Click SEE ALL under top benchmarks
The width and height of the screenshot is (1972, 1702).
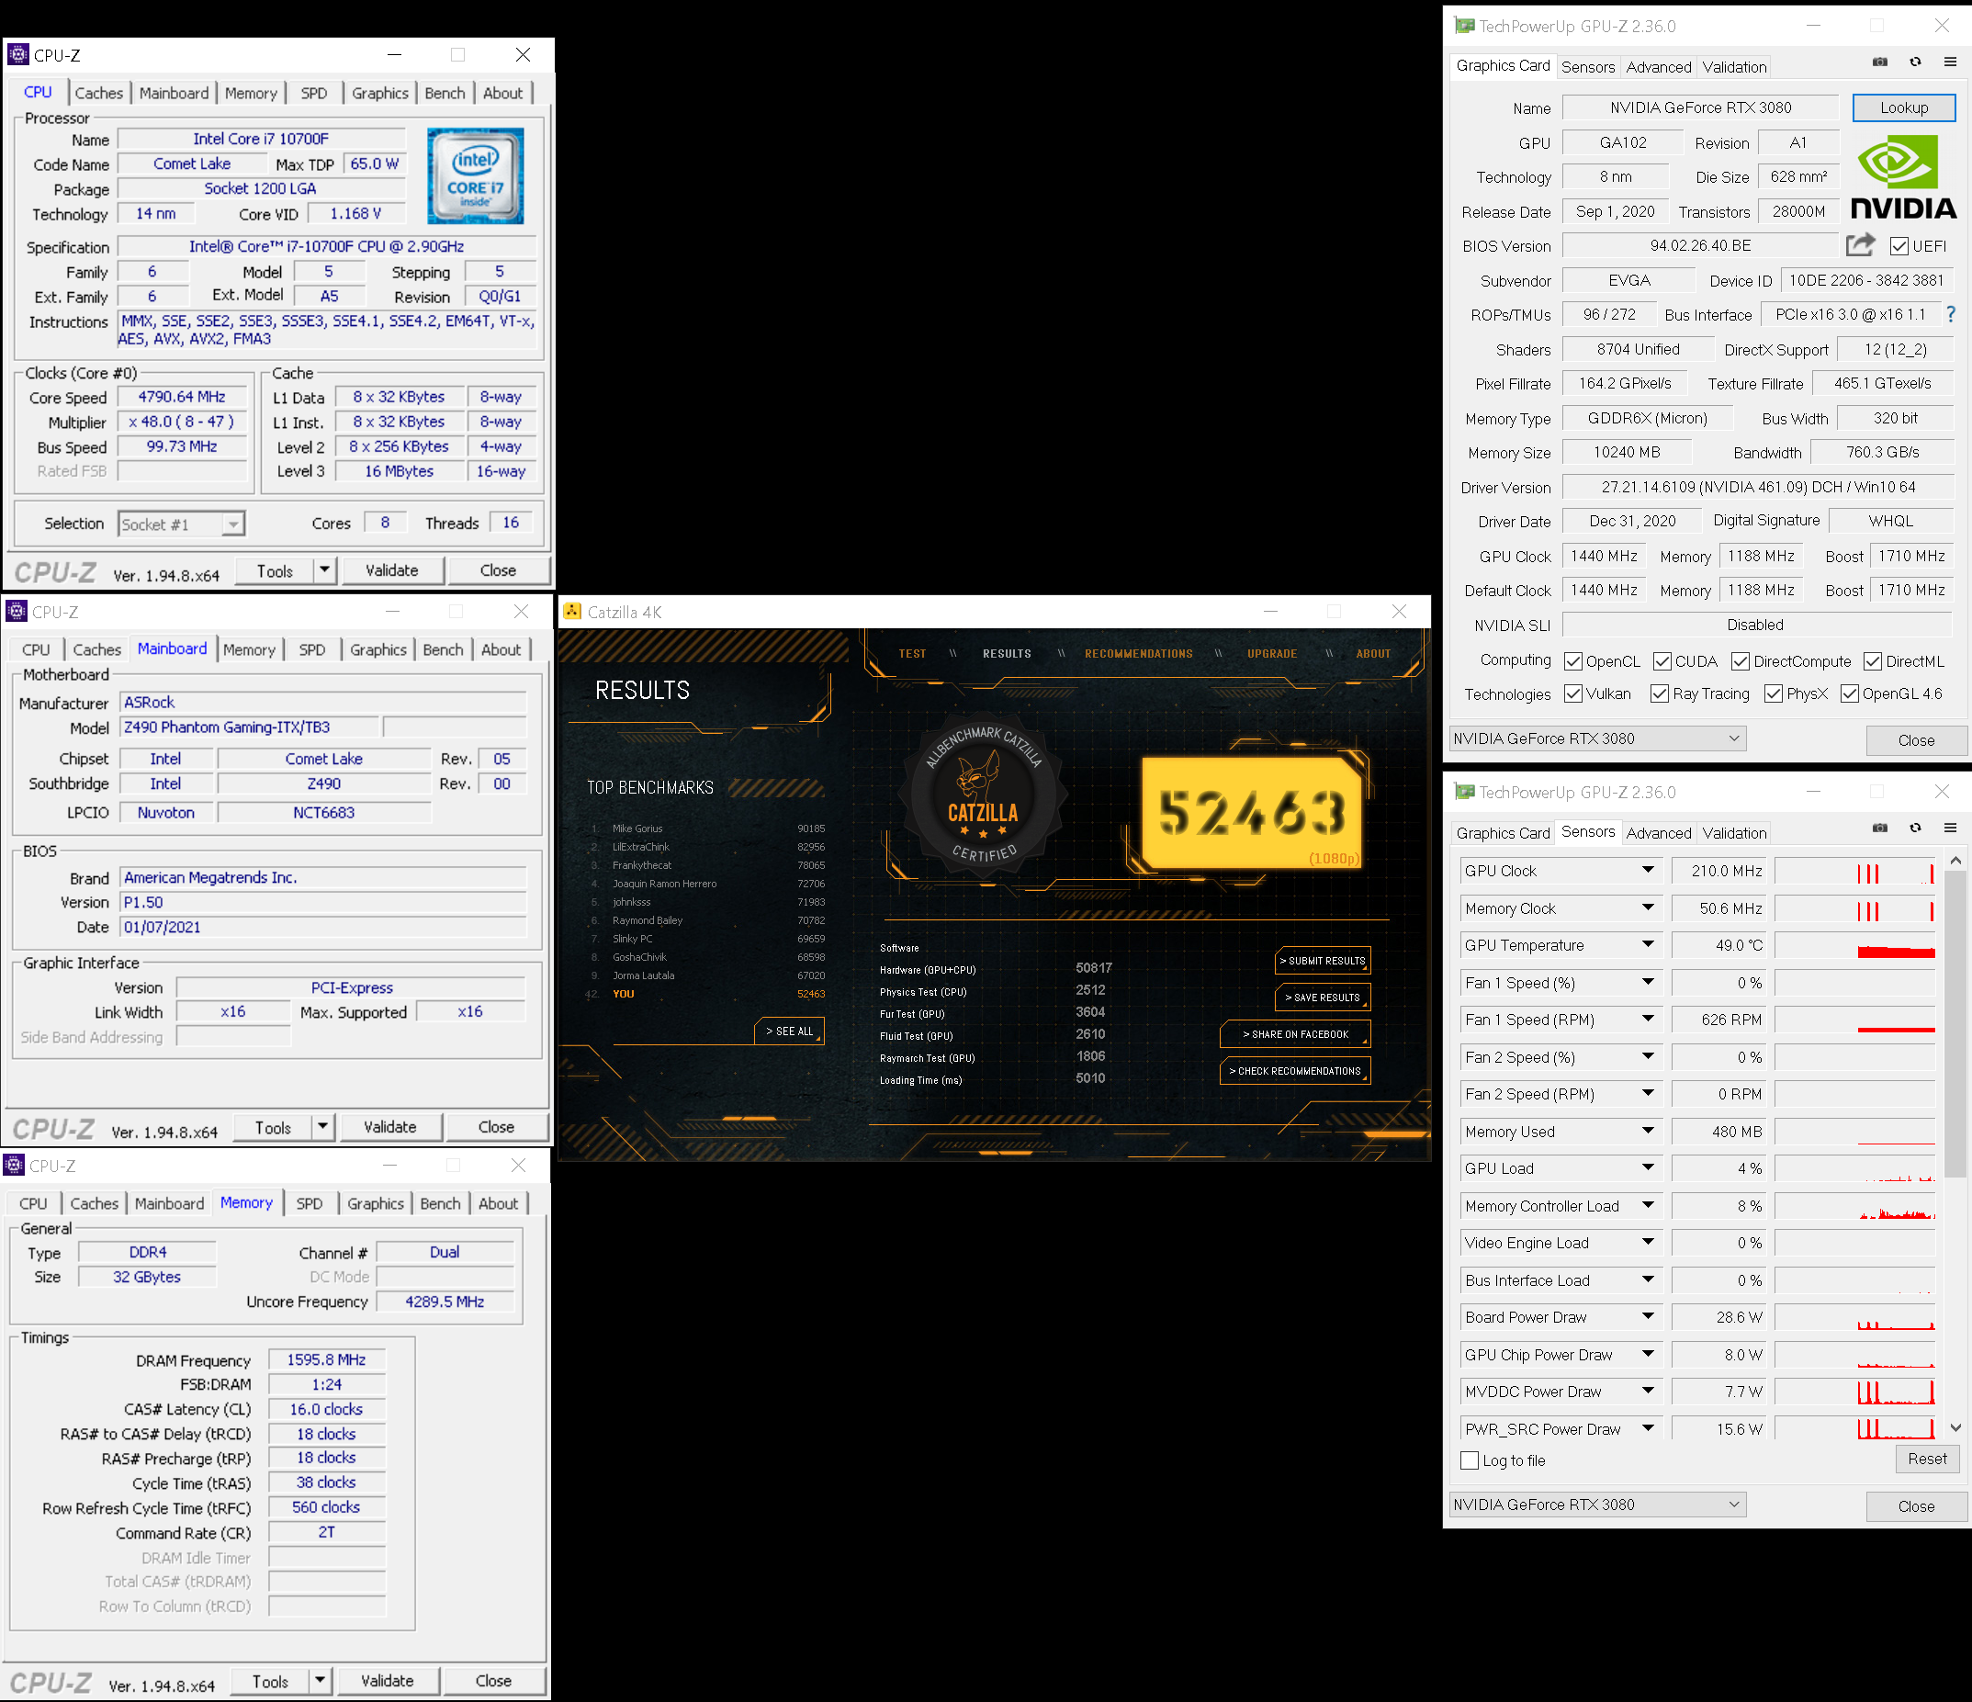[789, 1031]
